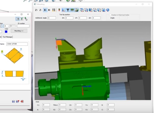This screenshot has width=154, height=113.
Task: Click the Mounting << button
Action: point(19,31)
